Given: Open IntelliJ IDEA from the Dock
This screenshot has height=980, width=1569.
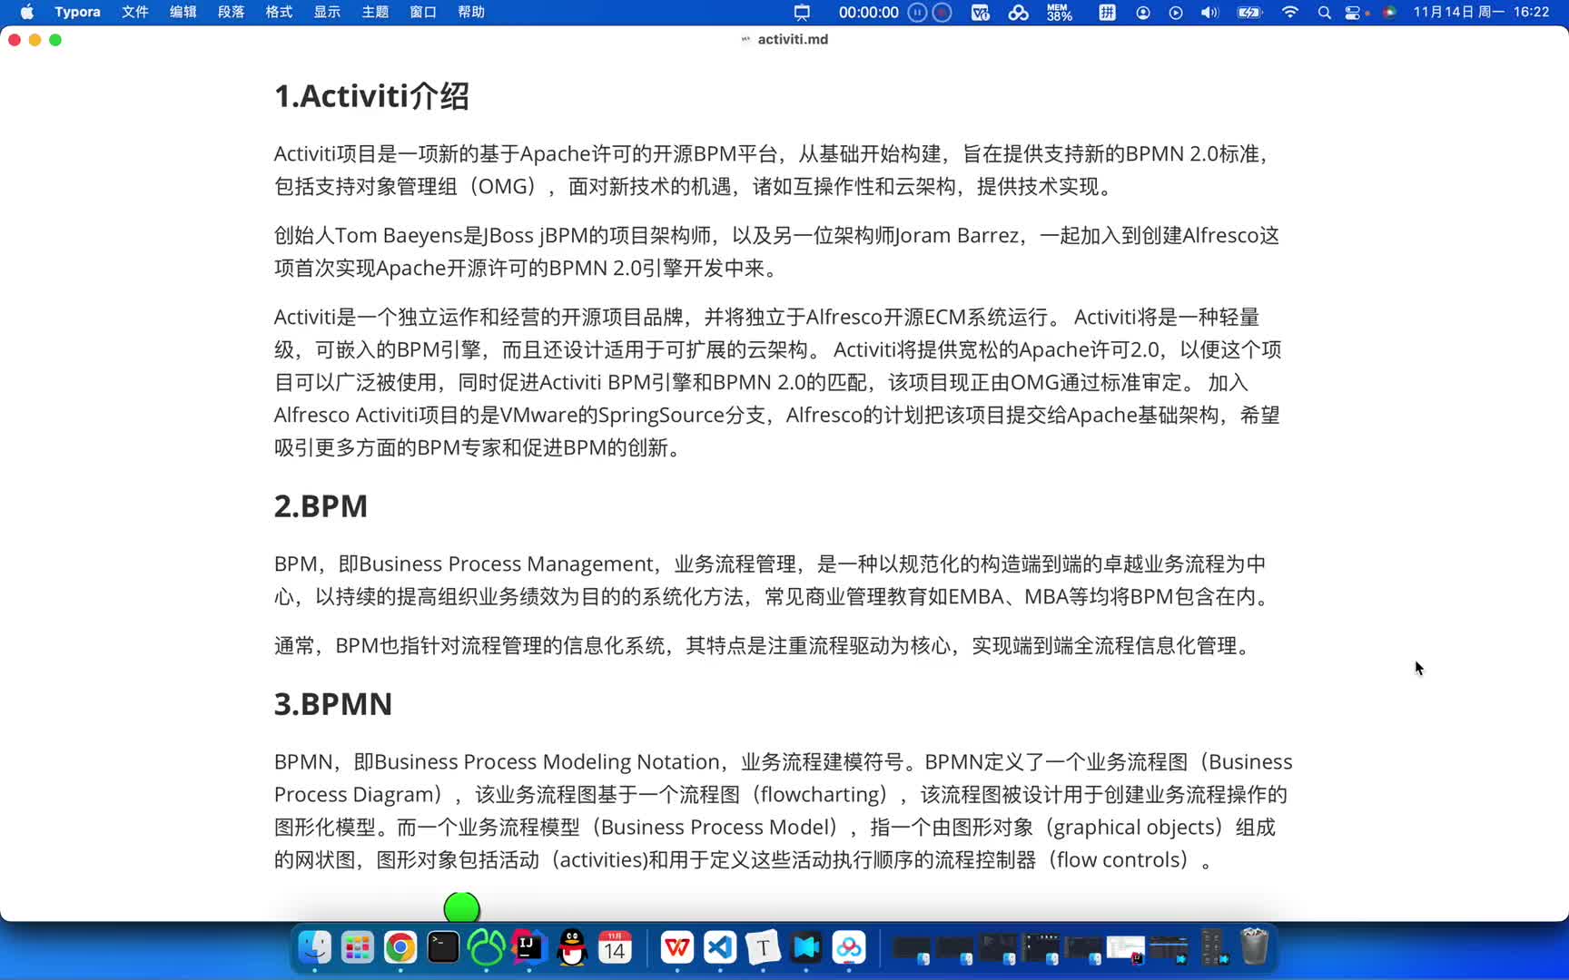Looking at the screenshot, I should [x=529, y=947].
